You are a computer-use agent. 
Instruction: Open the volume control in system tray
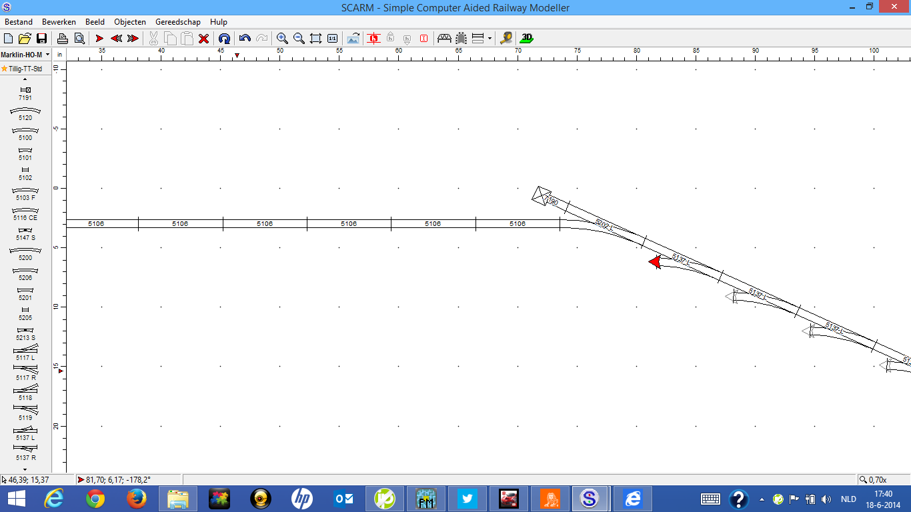827,499
